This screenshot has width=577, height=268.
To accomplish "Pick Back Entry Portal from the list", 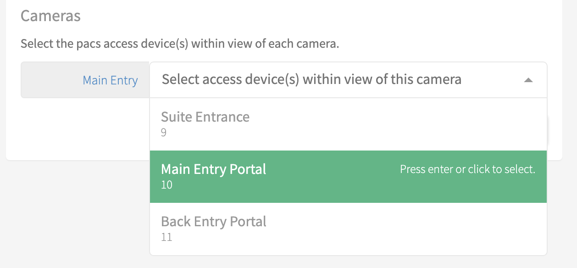I will 213,222.
